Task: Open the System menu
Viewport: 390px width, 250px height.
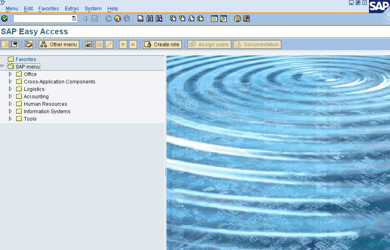Action: click(93, 8)
